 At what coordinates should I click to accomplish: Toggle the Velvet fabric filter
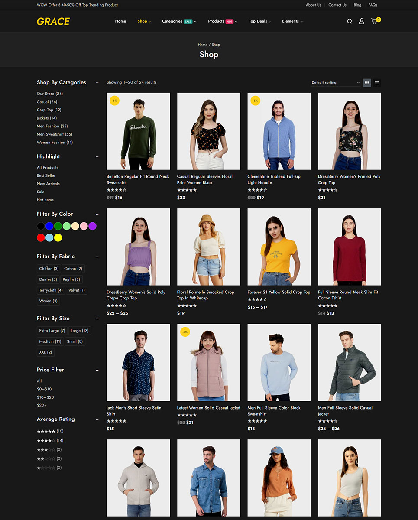tap(77, 290)
